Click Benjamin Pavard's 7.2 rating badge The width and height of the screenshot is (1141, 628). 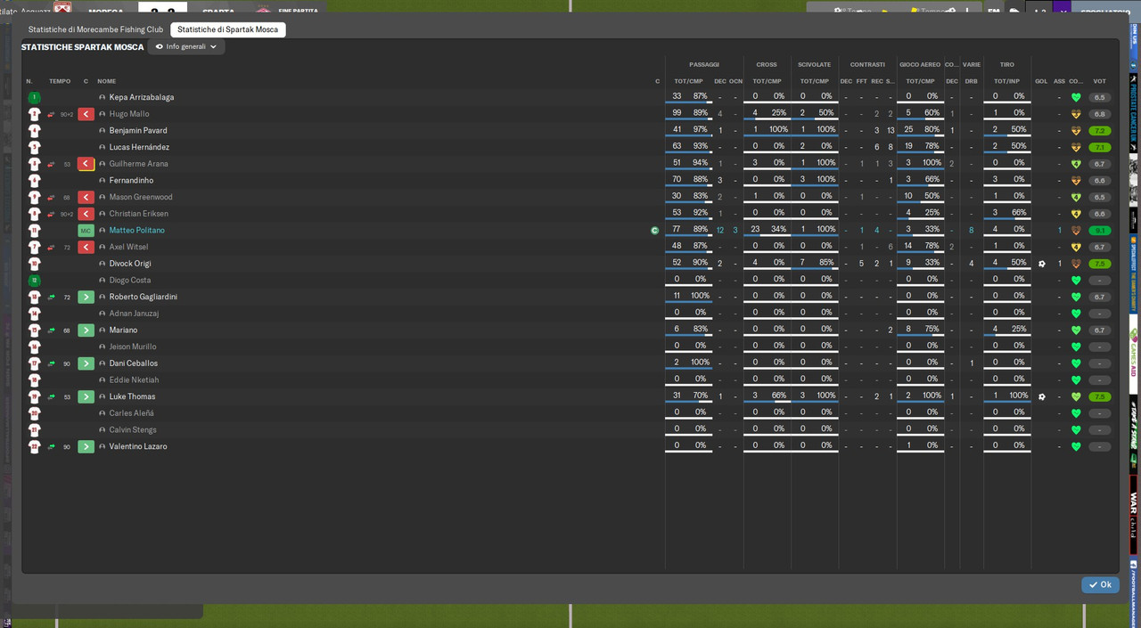tap(1100, 131)
